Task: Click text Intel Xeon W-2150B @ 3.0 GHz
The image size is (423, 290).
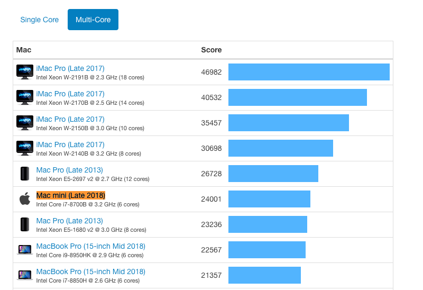Action: (77, 128)
